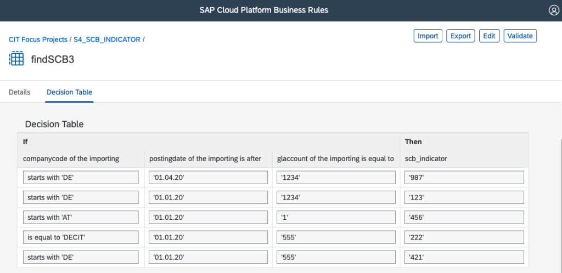This screenshot has width=562, height=273.
Task: Click the posting date field in the '456' row
Action: [x=208, y=217]
